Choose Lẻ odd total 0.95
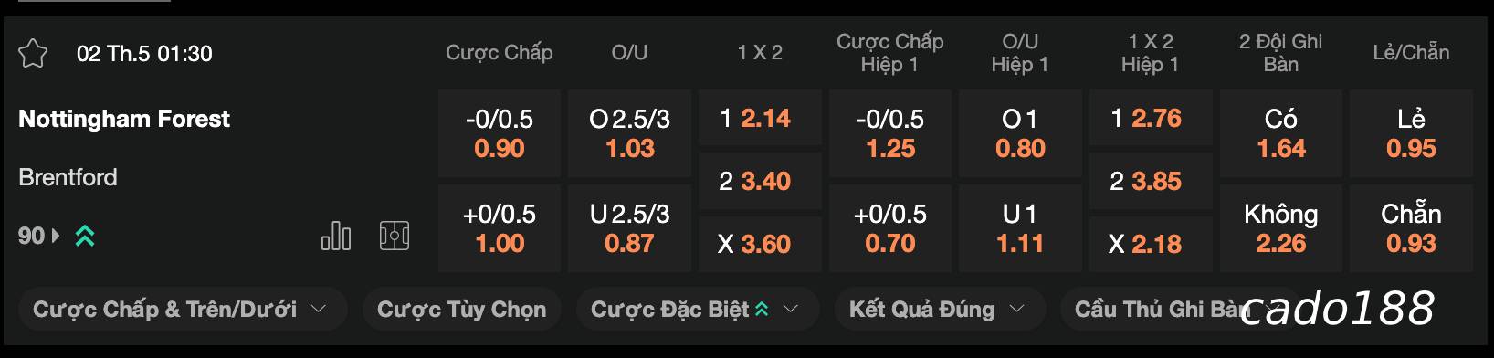The width and height of the screenshot is (1494, 358). click(1411, 133)
